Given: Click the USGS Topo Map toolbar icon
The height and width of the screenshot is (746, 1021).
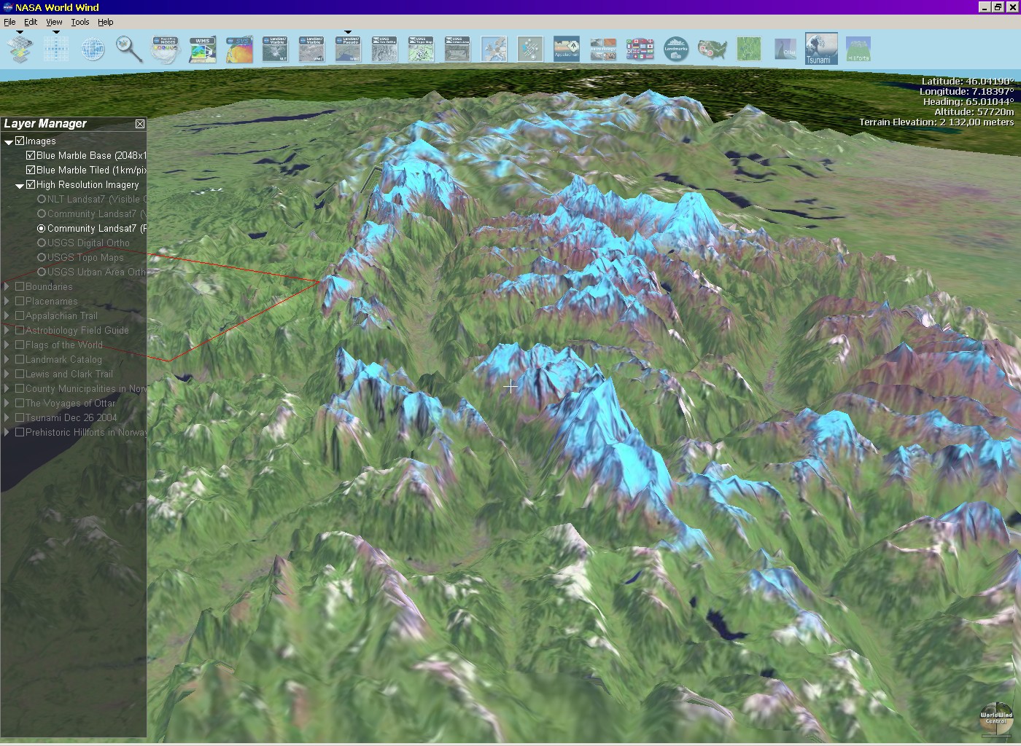Looking at the screenshot, I should pos(422,50).
